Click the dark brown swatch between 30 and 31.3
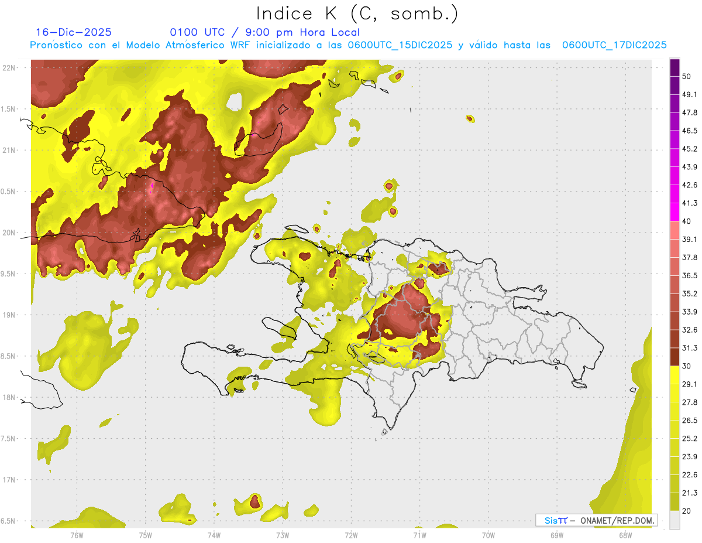This screenshot has width=702, height=543. tap(675, 357)
